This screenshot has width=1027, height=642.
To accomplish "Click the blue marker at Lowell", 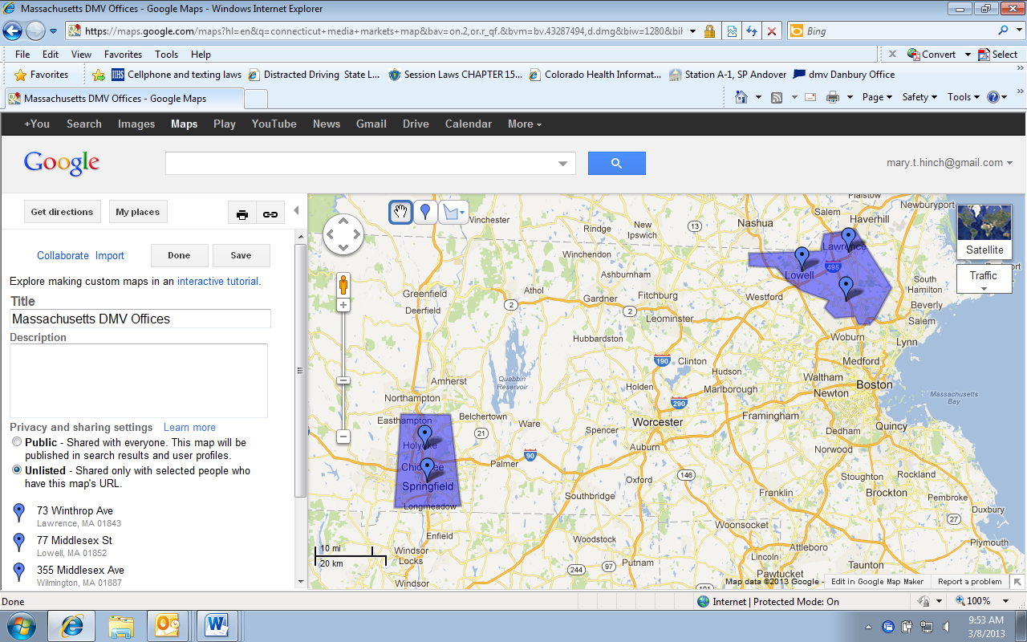I will click(802, 258).
